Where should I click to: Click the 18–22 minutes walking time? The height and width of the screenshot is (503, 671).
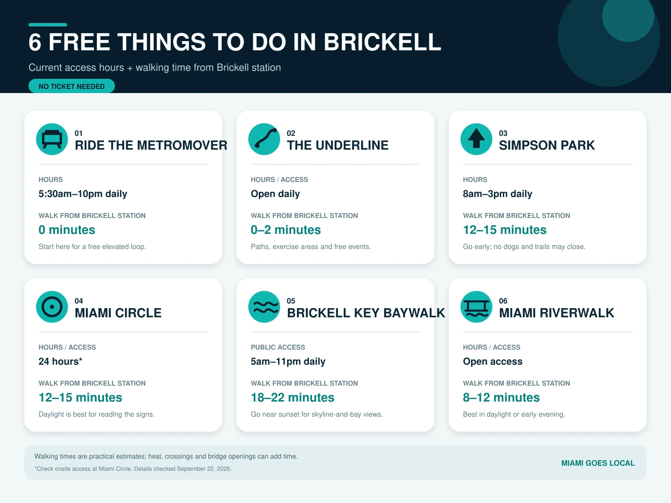pos(293,397)
